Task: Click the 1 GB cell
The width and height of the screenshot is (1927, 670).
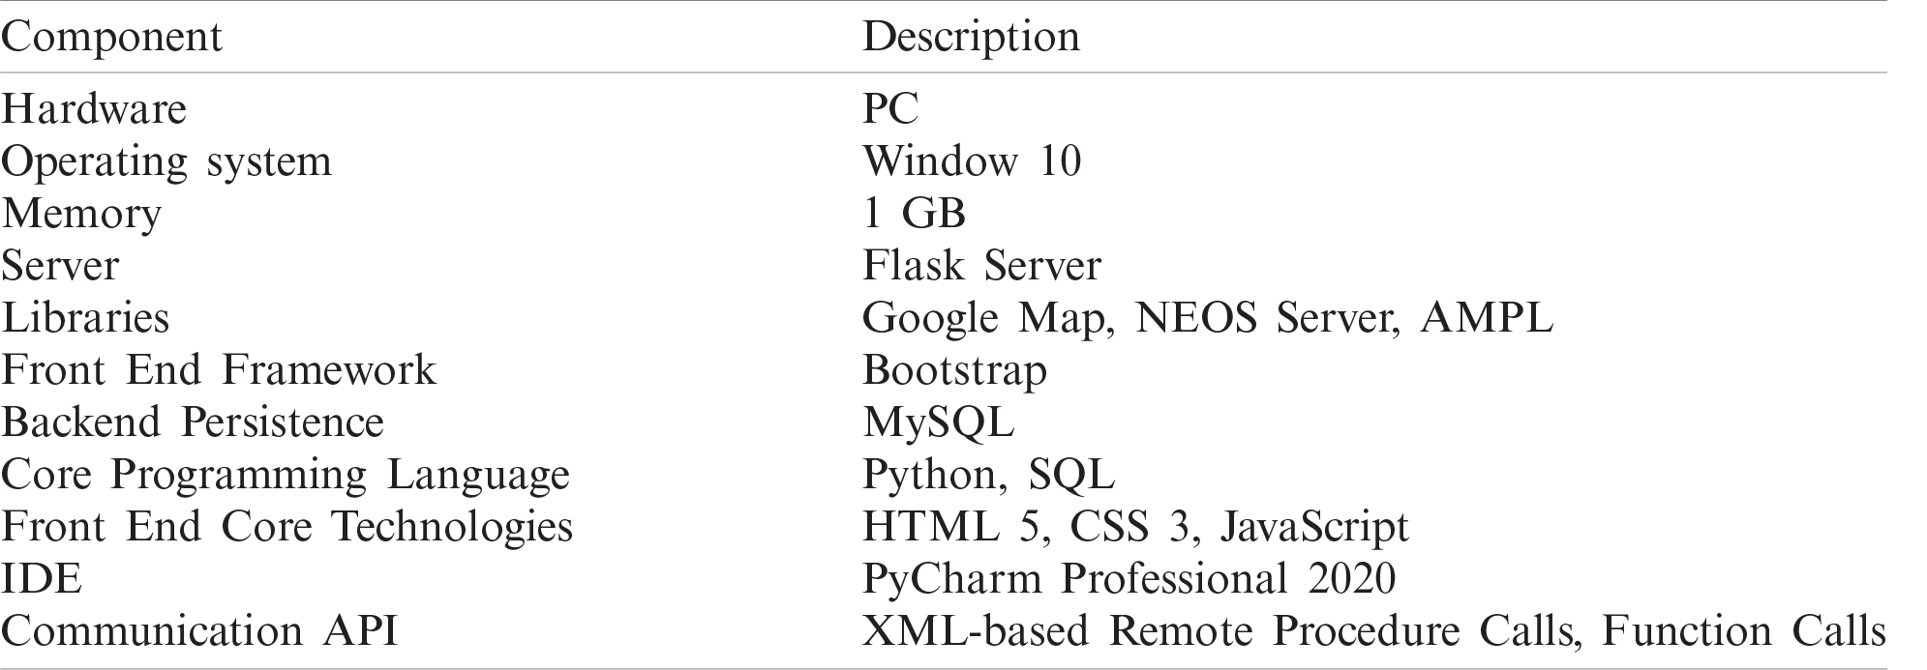Action: 913,213
